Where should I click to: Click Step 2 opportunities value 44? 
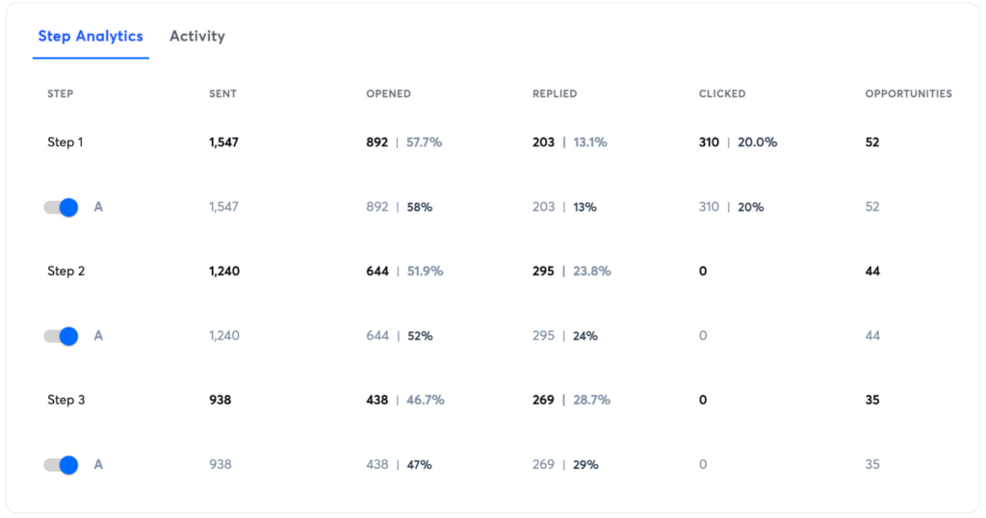(872, 272)
